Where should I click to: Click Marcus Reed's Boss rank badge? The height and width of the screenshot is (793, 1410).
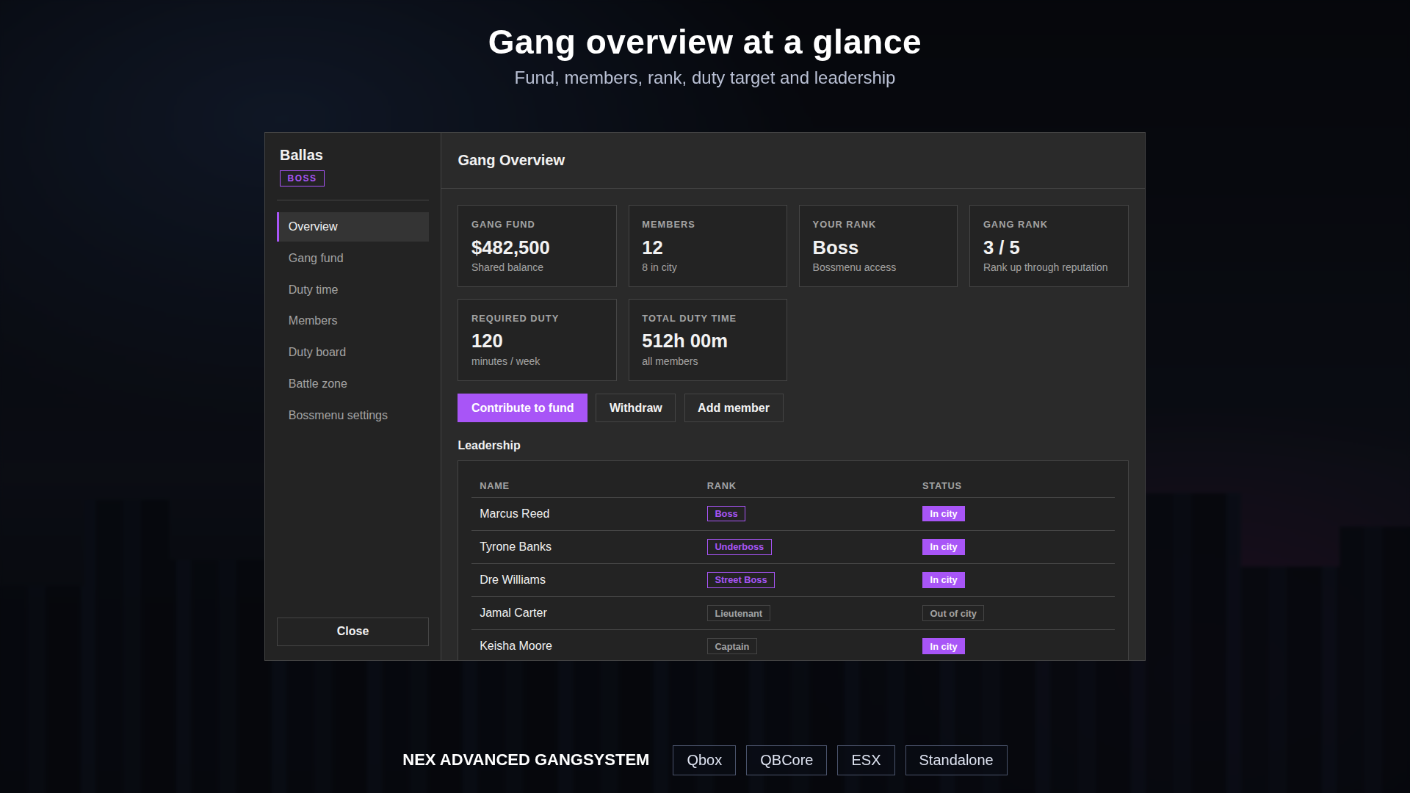[726, 514]
